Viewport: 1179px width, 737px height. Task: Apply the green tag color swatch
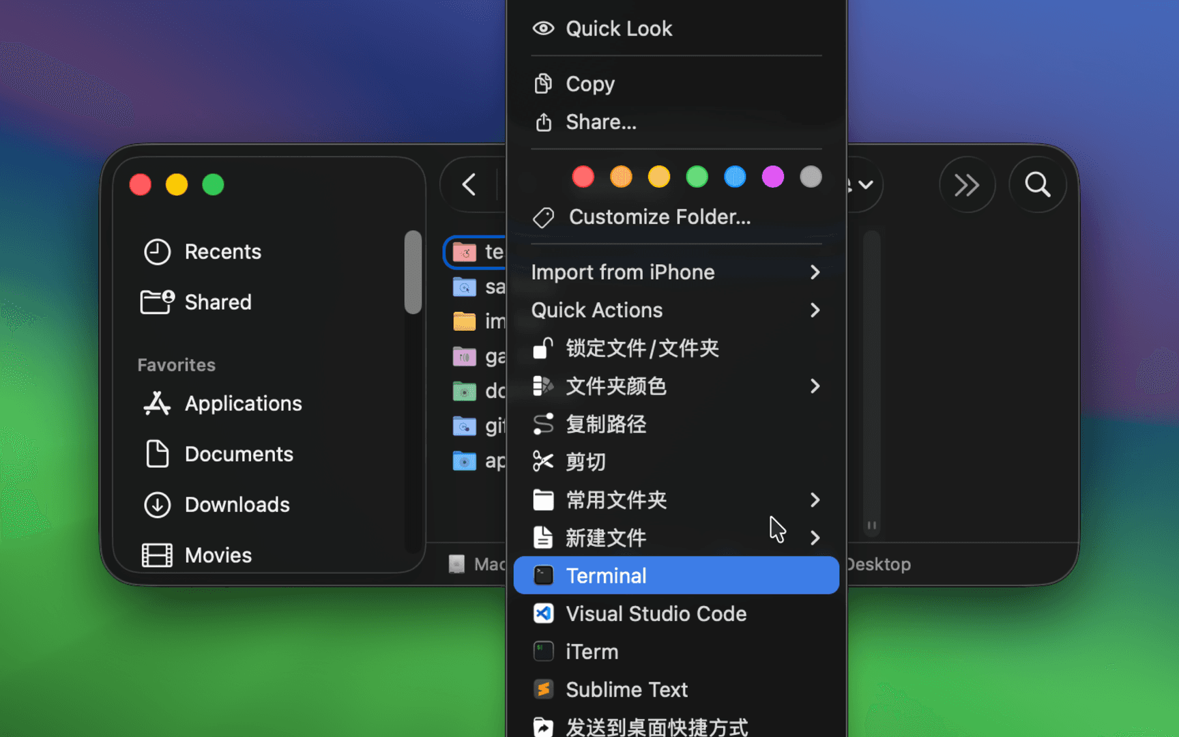(x=697, y=177)
